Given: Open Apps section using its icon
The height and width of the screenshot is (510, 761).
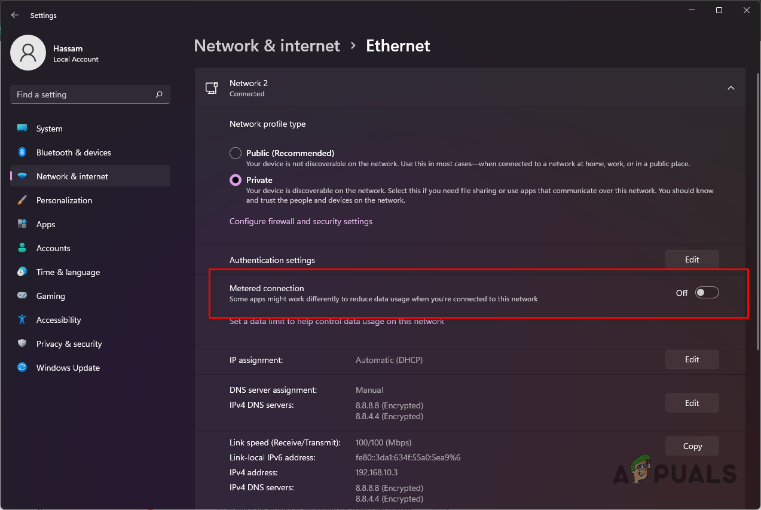Looking at the screenshot, I should coord(22,224).
